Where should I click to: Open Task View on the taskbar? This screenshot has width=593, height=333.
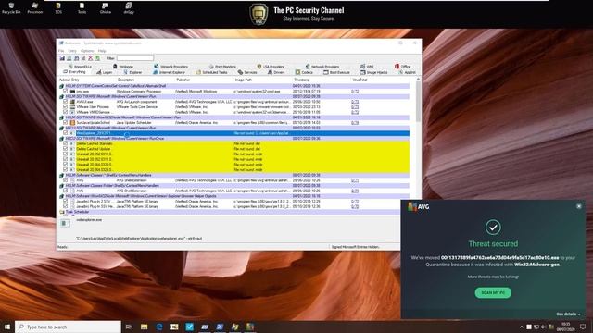pyautogui.click(x=129, y=327)
